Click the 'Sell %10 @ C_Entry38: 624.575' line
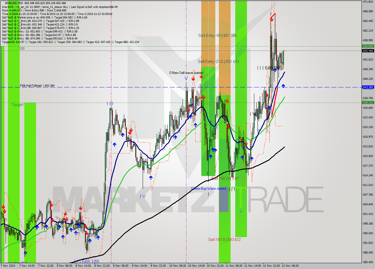The height and width of the screenshot is (269, 375). [40, 21]
